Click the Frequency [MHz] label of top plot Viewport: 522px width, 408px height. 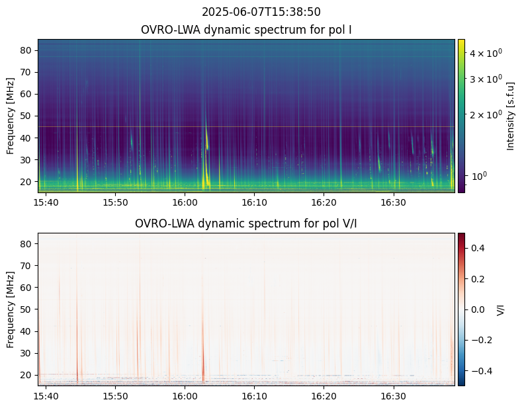pyautogui.click(x=11, y=116)
